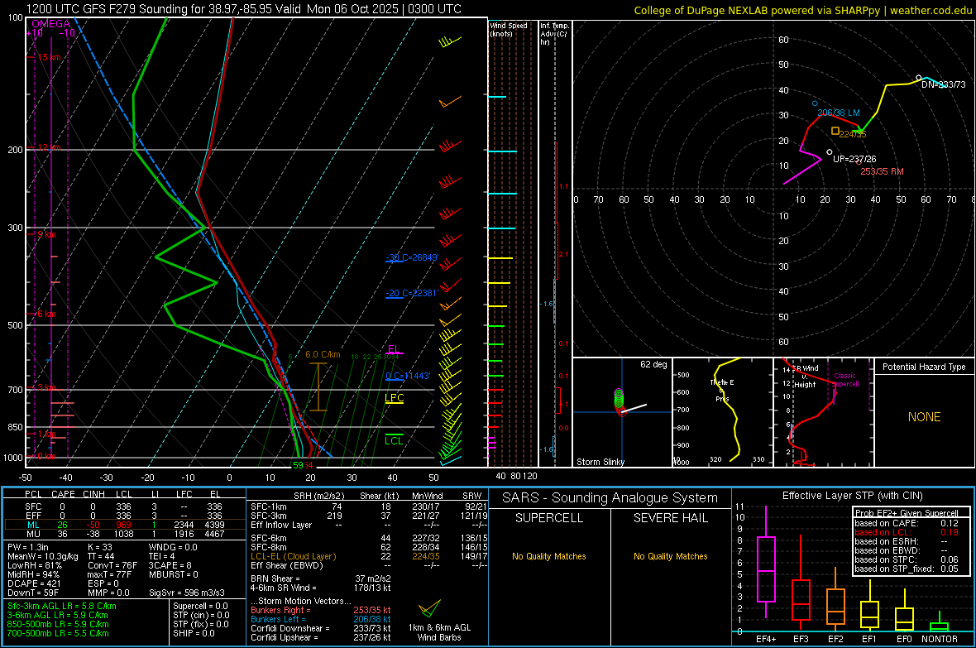Click the white Corfidi downshear circle near DN=233/73
Screen dimensions: 976x648
(x=919, y=78)
